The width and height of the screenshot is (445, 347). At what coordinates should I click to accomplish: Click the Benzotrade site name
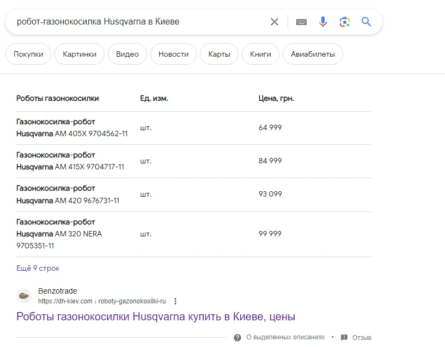(x=58, y=291)
